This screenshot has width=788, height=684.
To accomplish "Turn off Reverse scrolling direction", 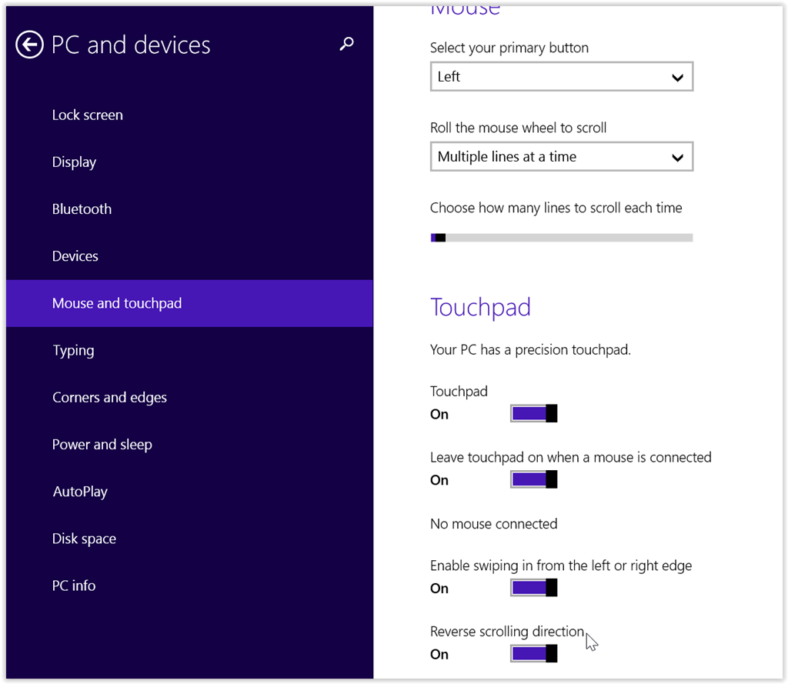I will [534, 653].
